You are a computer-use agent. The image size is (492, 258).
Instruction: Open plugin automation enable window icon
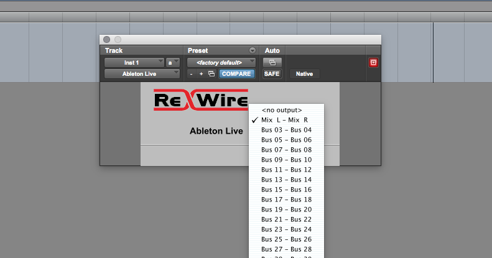[x=272, y=62]
